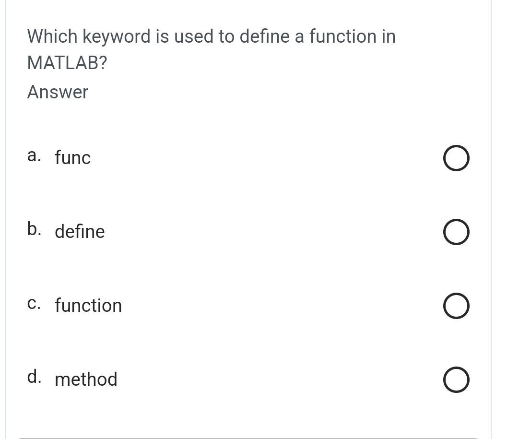Select the radio button for option b
507x439 pixels.
[456, 232]
